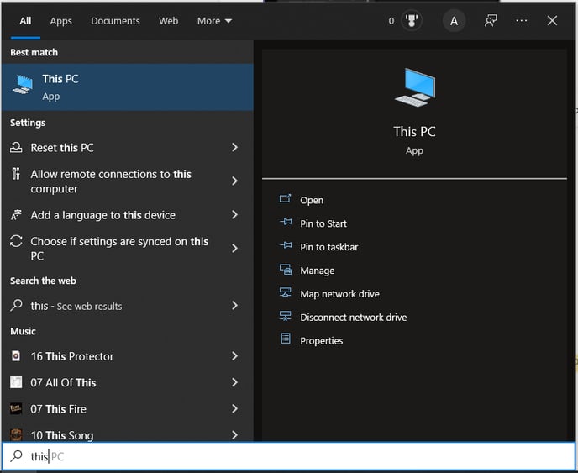578x473 pixels.
Task: Click the Map network drive icon
Action: pos(285,292)
